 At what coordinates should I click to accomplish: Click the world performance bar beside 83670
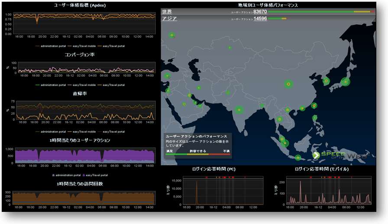(x=320, y=12)
